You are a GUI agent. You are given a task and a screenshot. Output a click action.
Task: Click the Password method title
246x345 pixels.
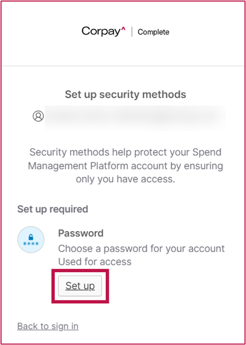81,233
